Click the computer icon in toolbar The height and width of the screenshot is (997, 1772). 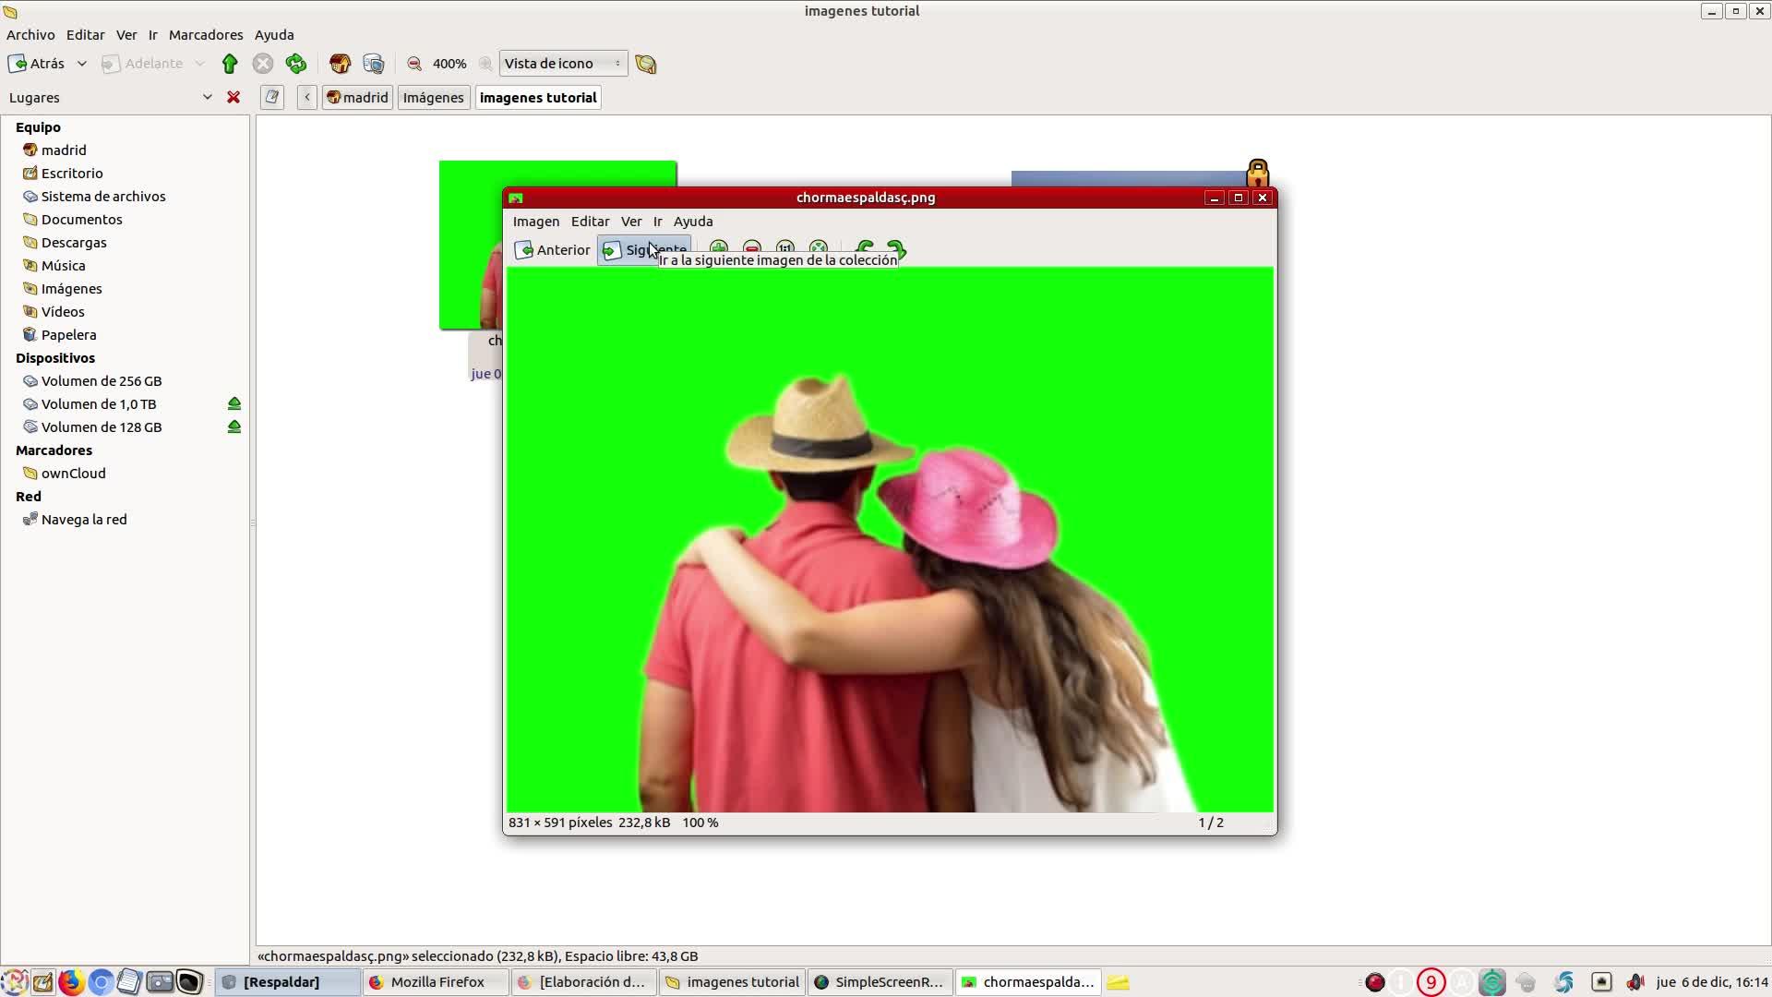click(x=374, y=64)
